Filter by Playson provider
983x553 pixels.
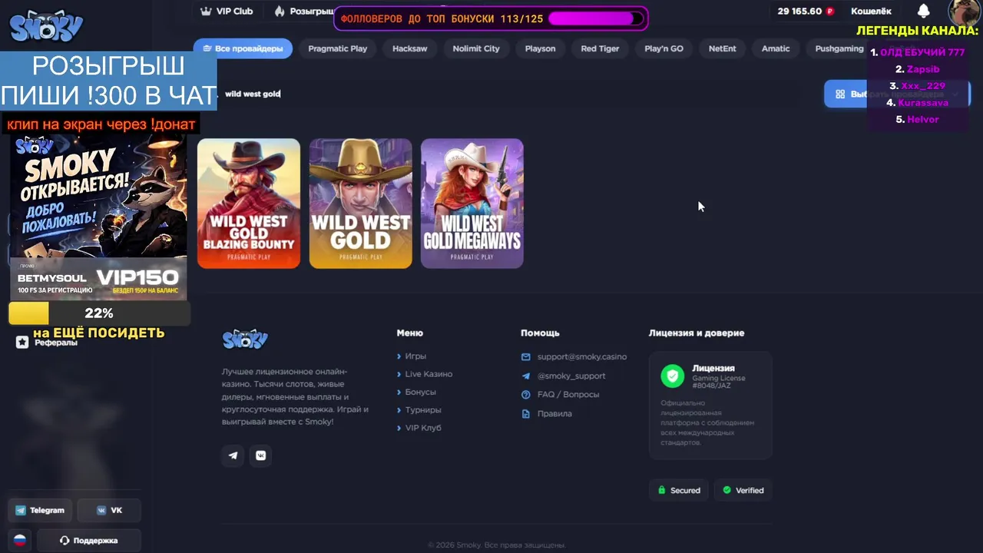click(x=541, y=48)
